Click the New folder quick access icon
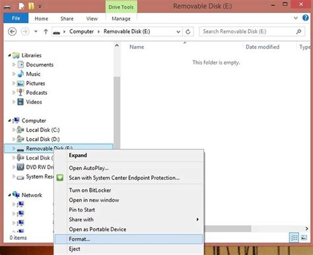This screenshot has height=255, width=313. coord(31,6)
